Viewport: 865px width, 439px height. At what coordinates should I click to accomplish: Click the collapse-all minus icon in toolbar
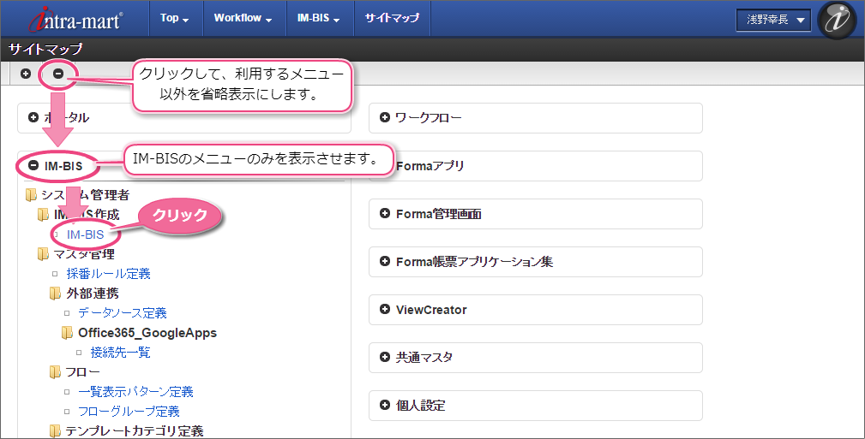(x=58, y=74)
